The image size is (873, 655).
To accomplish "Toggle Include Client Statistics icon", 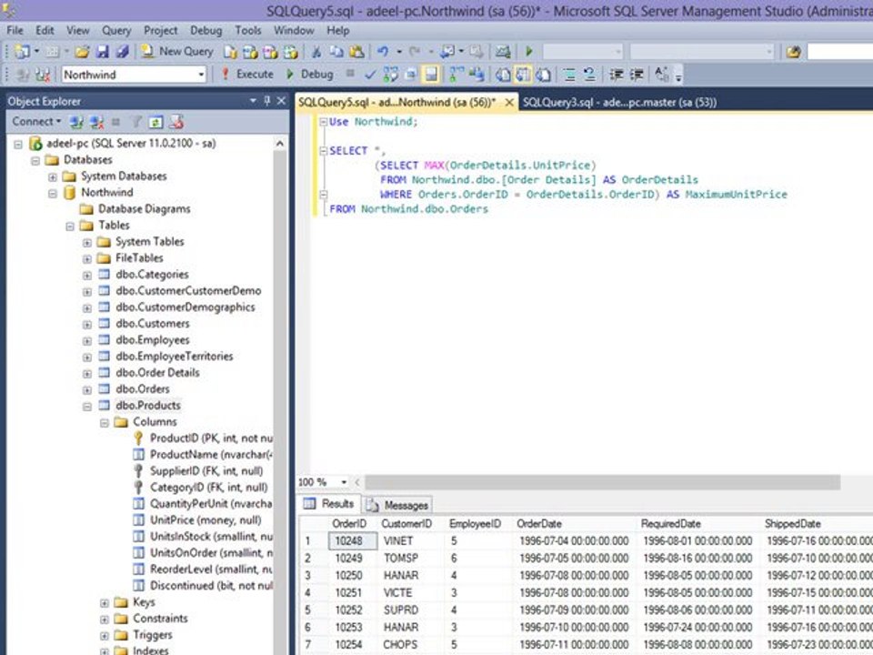I will 476,74.
